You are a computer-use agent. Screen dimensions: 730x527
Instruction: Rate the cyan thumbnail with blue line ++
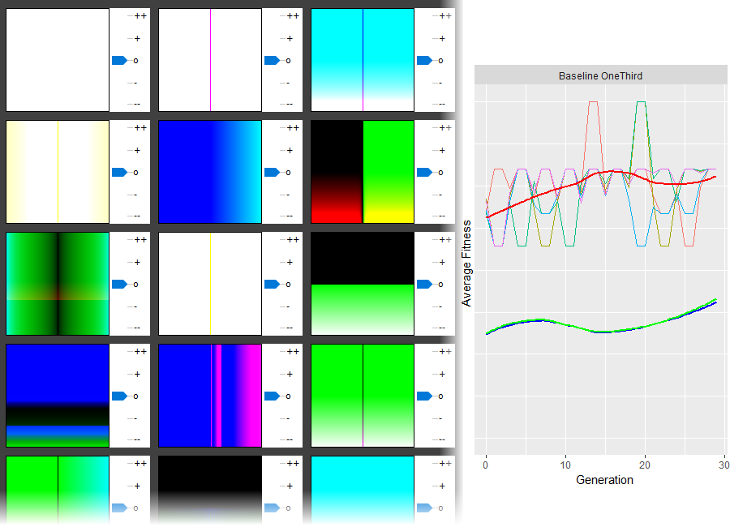click(x=445, y=16)
